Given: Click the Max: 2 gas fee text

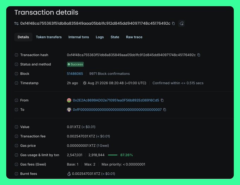Looking at the screenshot, I should (x=90, y=164).
